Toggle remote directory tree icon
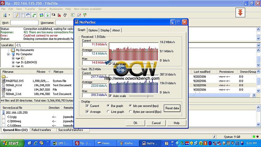 (x=28, y=15)
